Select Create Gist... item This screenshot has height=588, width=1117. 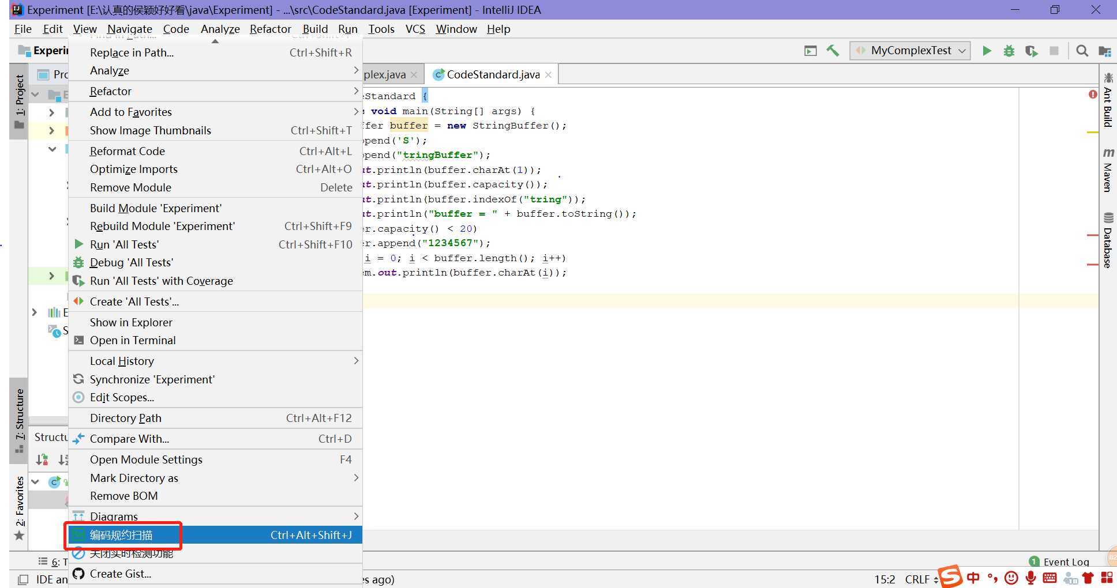click(215, 574)
